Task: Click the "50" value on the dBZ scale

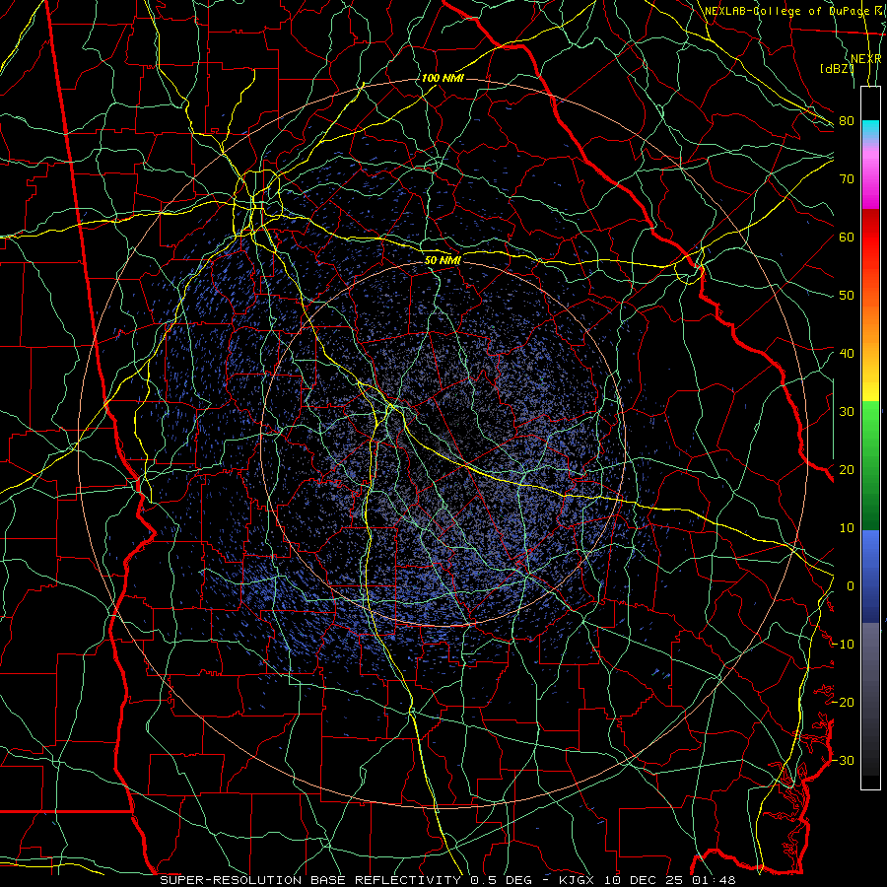Action: click(847, 296)
